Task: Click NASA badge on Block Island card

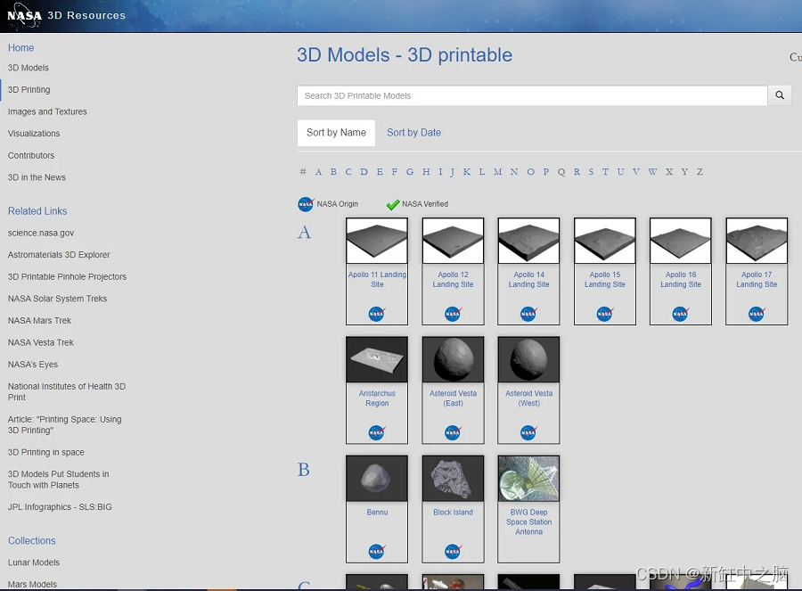Action: pyautogui.click(x=453, y=552)
